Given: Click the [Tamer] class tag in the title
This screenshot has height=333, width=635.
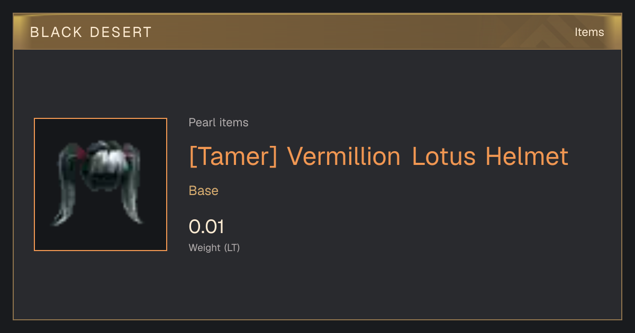Looking at the screenshot, I should tap(233, 157).
